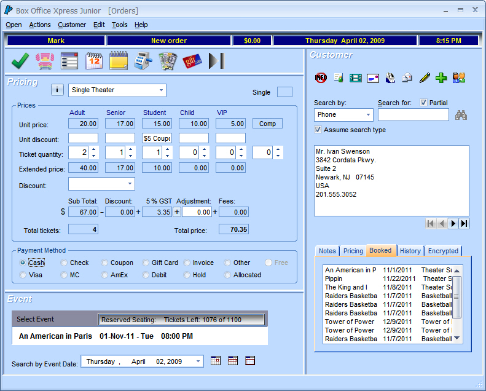Click the pricing info 'i' button
This screenshot has height=391, width=486.
pos(57,90)
